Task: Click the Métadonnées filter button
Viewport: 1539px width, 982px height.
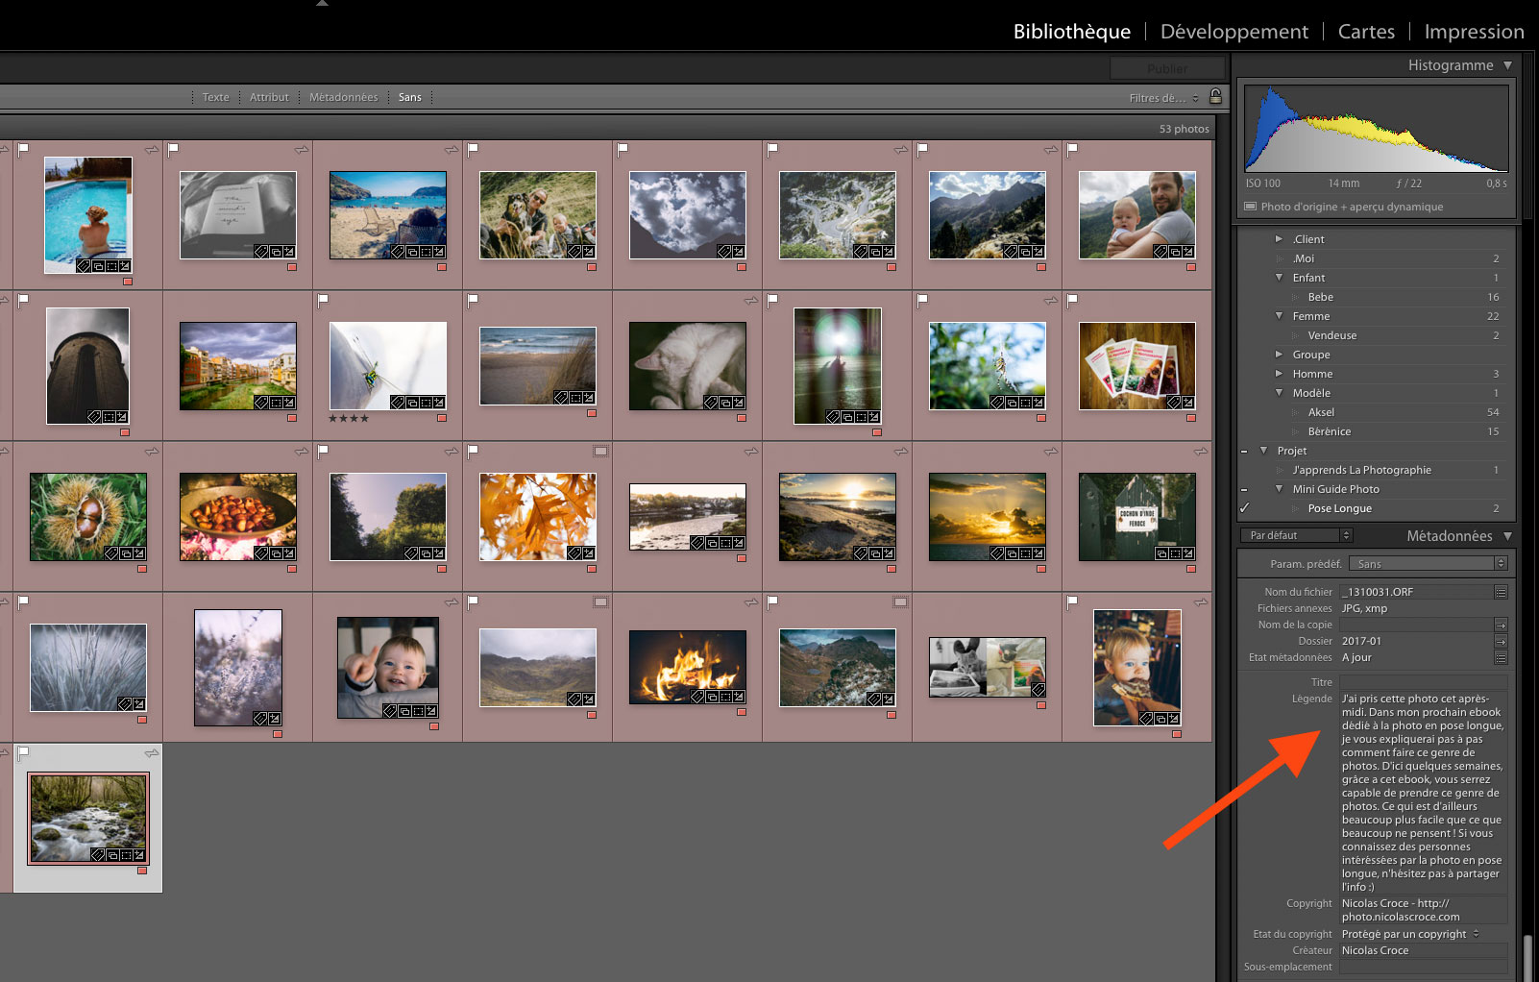Action: pyautogui.click(x=343, y=97)
